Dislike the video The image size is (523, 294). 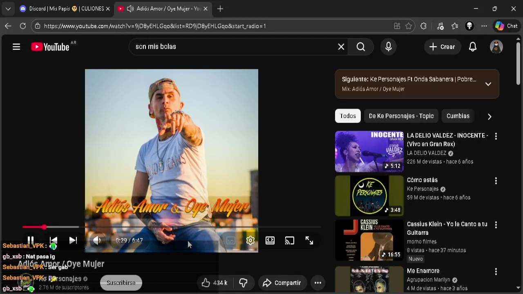coord(244,283)
